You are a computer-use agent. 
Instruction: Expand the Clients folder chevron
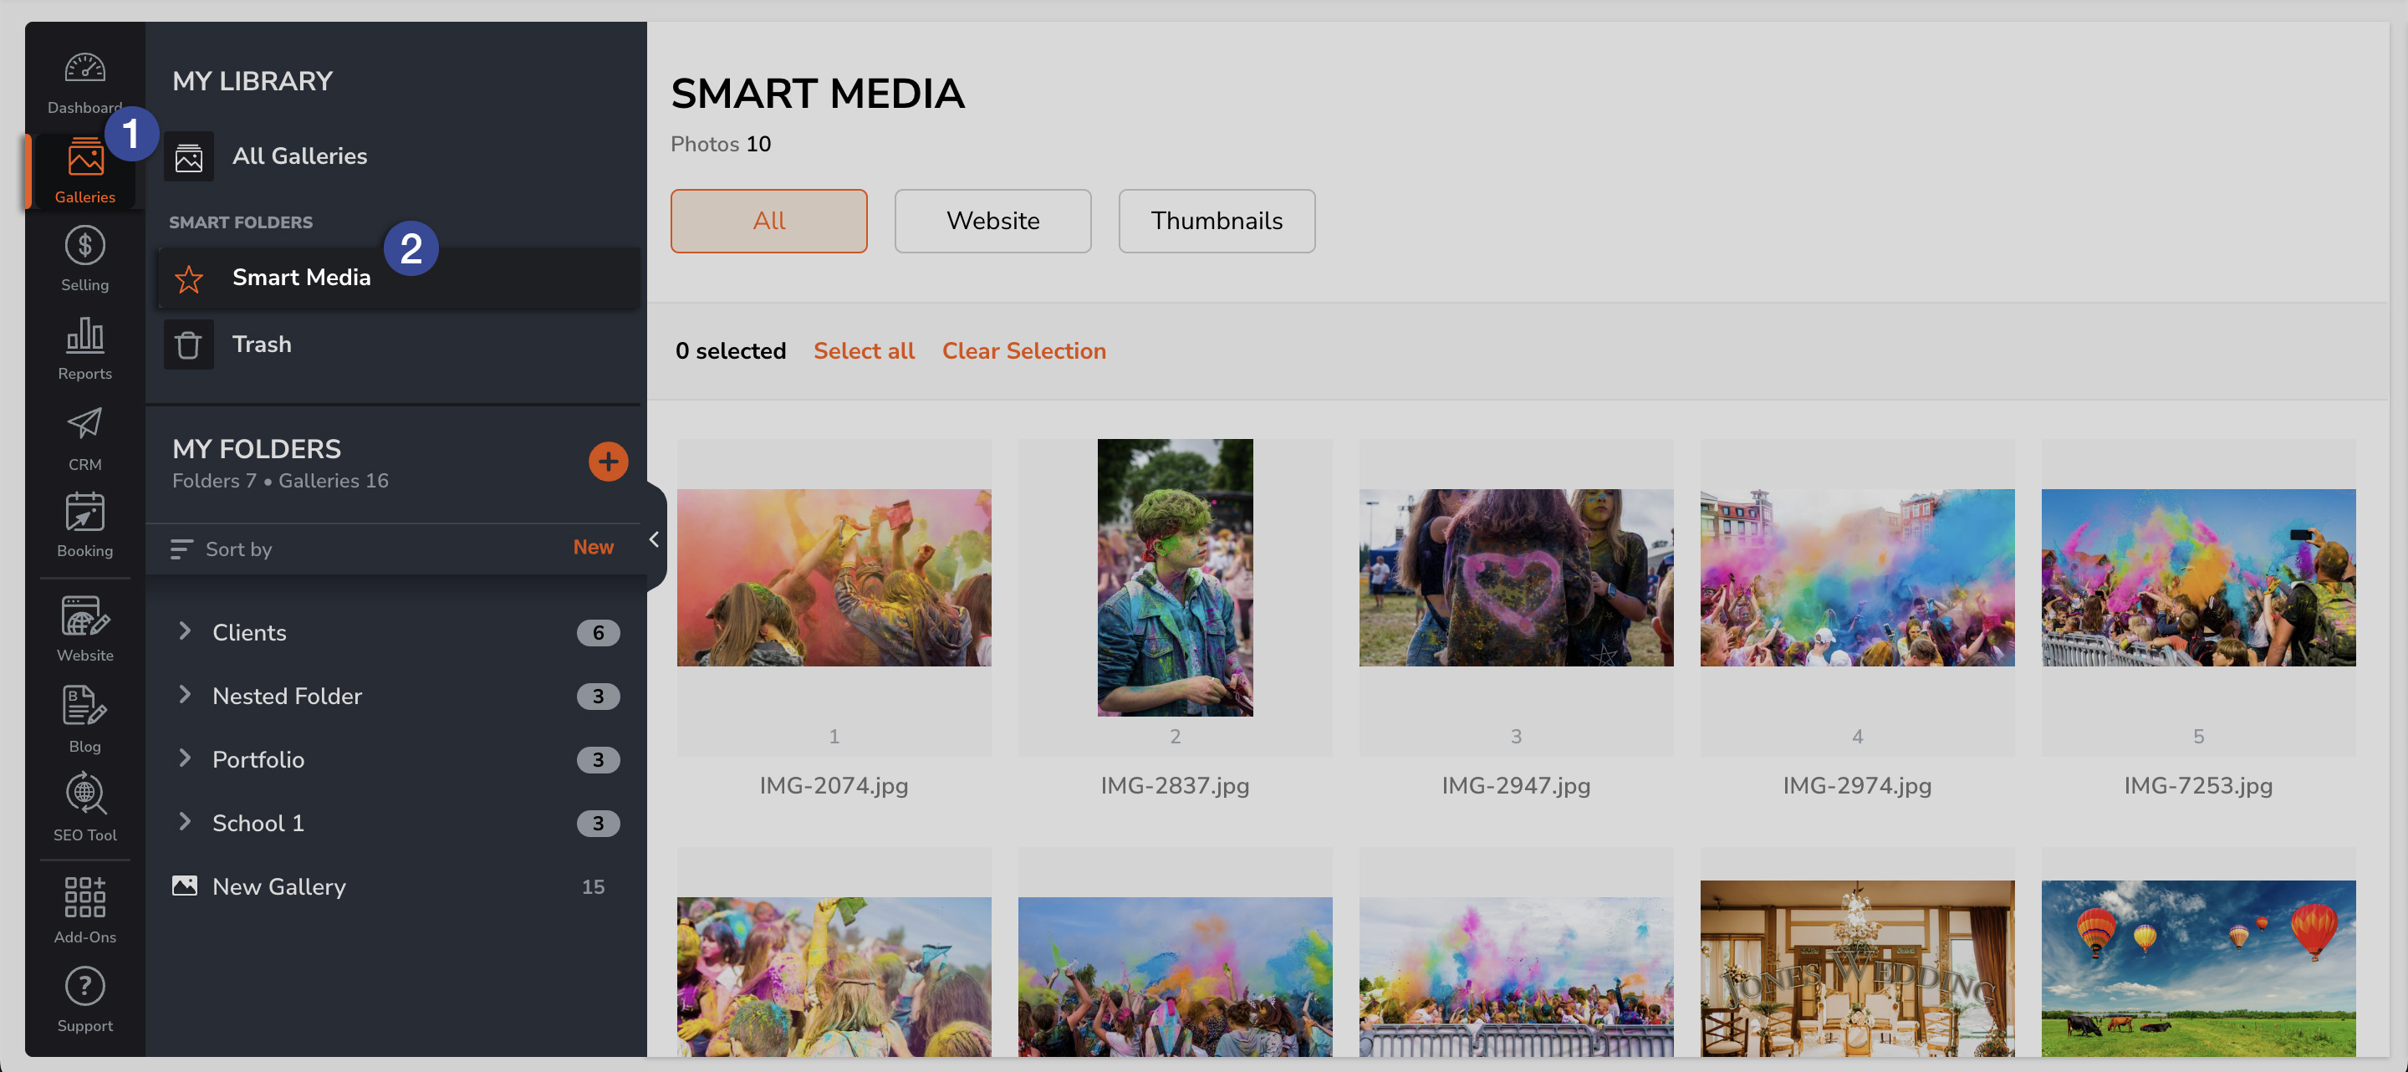tap(184, 632)
